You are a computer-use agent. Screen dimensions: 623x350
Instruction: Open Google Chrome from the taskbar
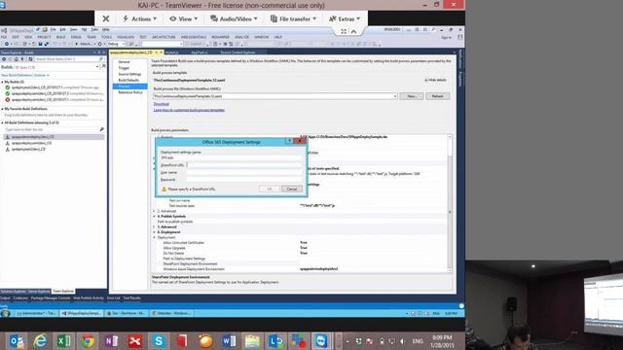[88, 341]
